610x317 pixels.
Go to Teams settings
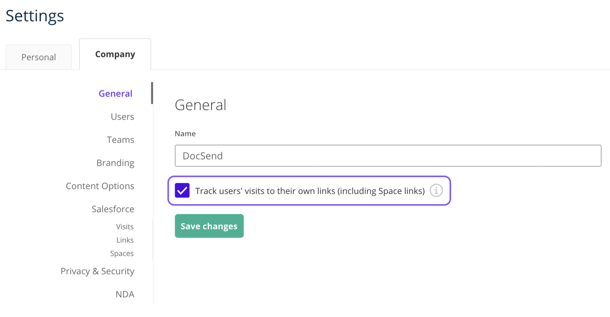point(121,140)
